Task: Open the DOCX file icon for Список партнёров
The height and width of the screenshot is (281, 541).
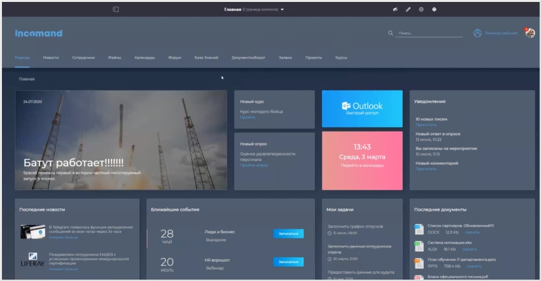Action: coord(419,229)
